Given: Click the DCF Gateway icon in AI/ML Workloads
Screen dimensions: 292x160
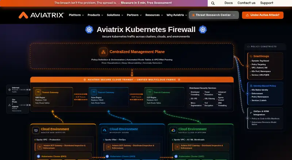Looking at the screenshot, I should coord(177,147).
